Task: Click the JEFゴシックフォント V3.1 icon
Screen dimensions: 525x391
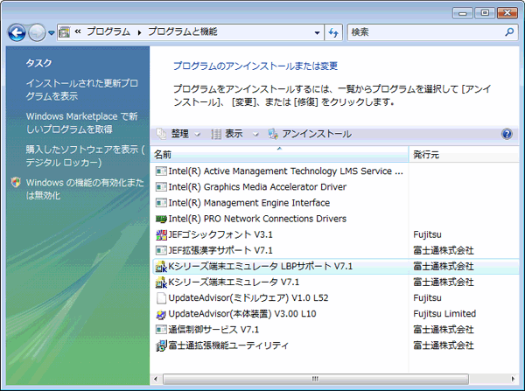Action: point(161,235)
